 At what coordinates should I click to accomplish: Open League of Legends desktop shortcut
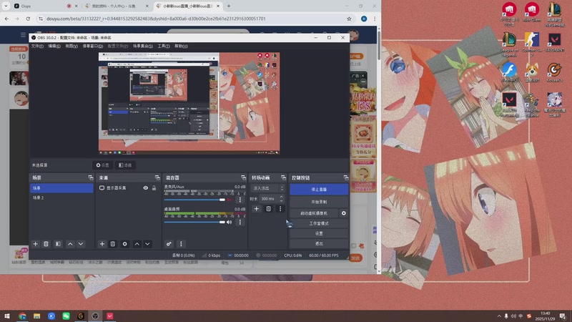[509, 44]
